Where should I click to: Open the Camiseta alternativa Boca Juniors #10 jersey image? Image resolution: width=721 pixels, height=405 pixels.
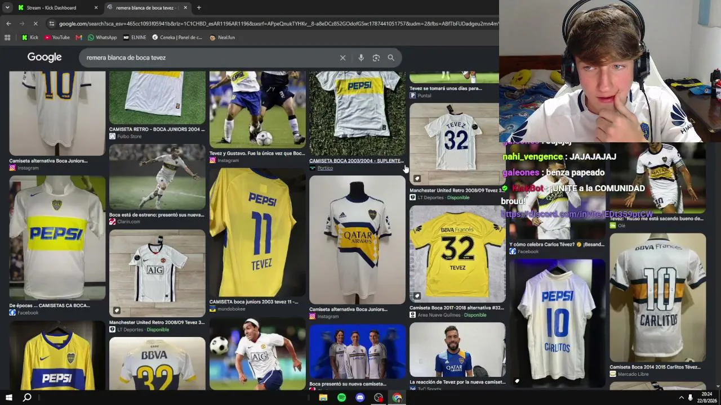[57, 113]
